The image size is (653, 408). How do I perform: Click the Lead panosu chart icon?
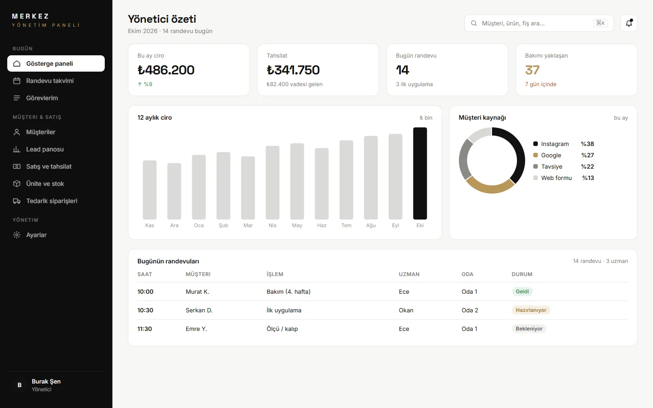coord(17,149)
